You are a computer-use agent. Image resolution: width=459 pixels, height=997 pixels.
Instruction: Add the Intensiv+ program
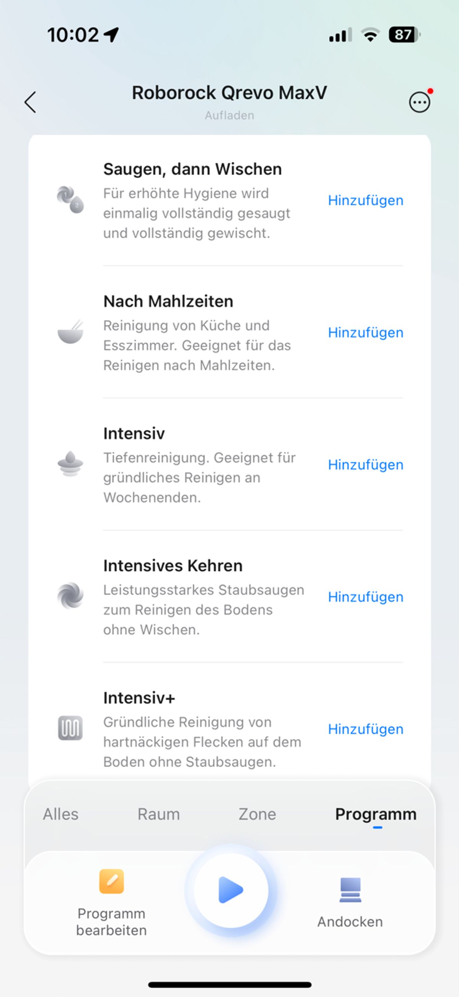click(366, 729)
